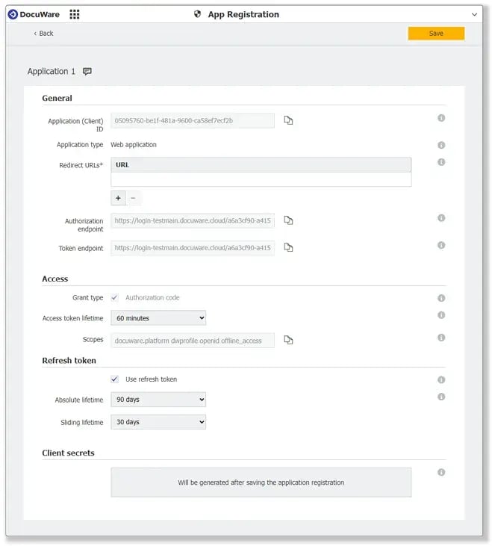
Task: Click the empty redirect URL row
Action: coord(261,179)
